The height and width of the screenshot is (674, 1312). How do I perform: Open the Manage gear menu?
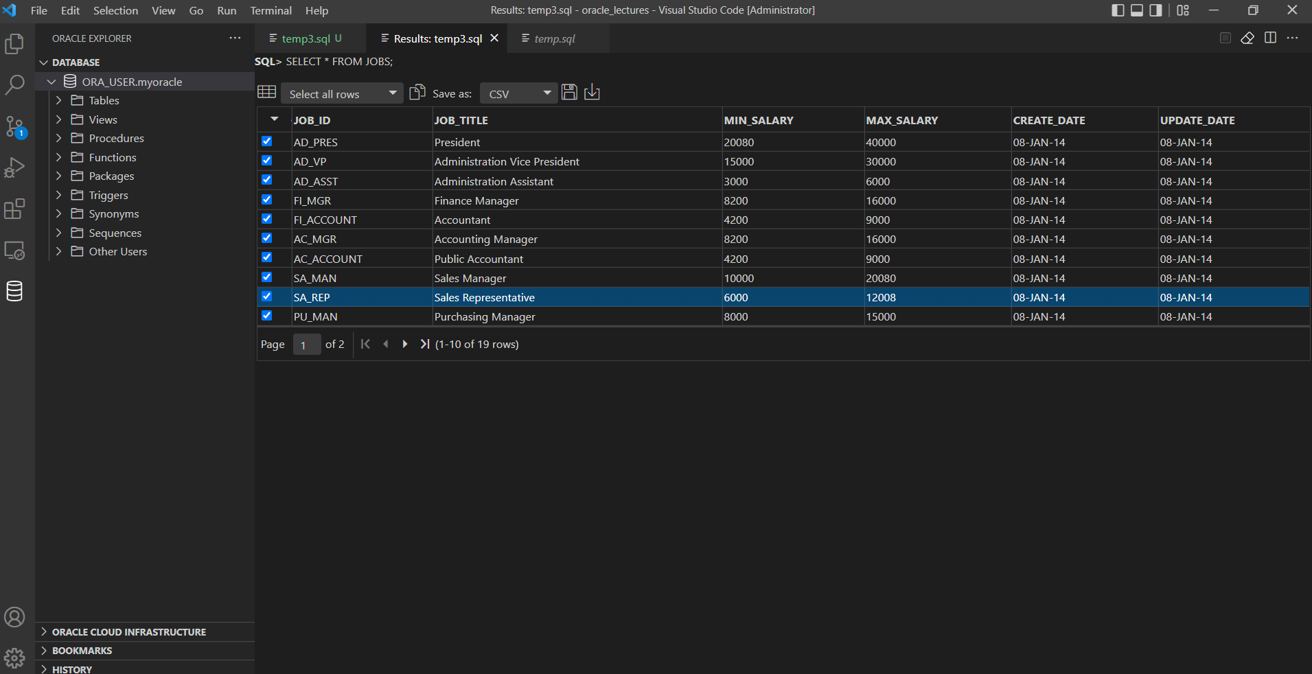(14, 658)
